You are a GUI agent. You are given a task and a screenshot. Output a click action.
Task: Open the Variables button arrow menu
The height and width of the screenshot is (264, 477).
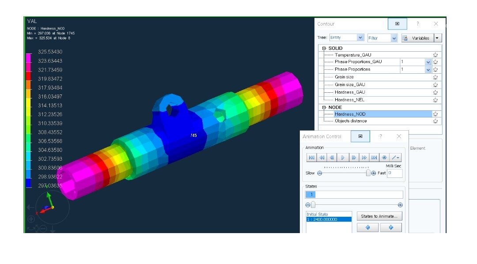click(x=437, y=38)
